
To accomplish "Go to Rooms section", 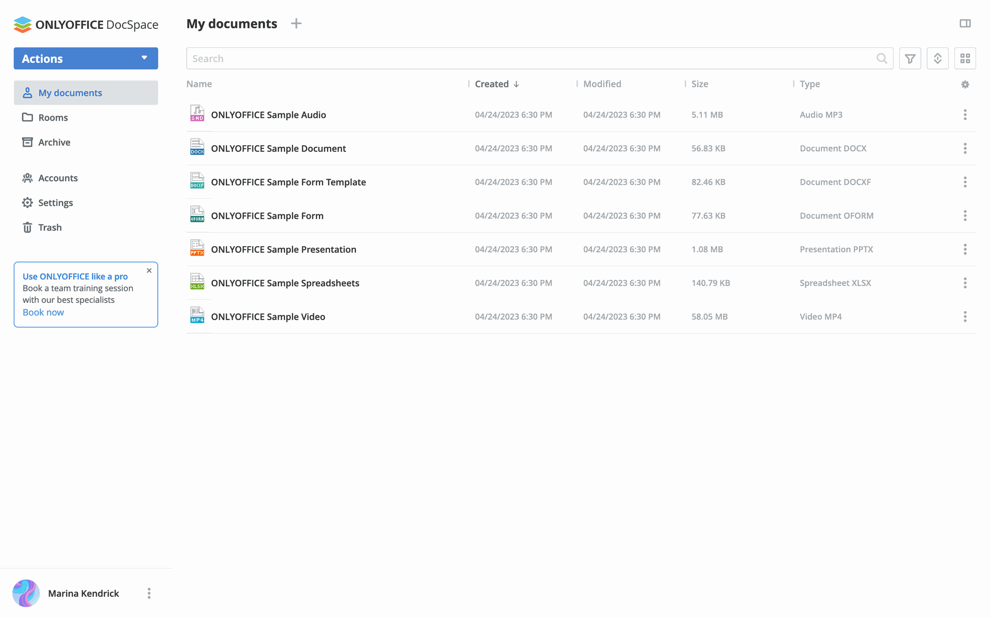I will pyautogui.click(x=53, y=117).
